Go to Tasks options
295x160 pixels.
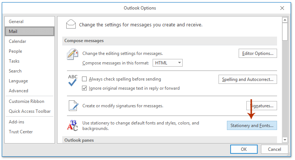coord(30,61)
